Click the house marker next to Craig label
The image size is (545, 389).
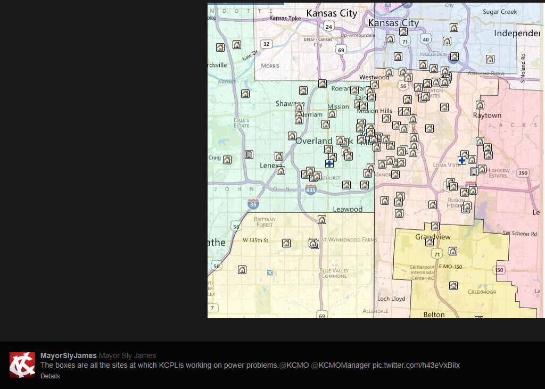click(x=227, y=160)
